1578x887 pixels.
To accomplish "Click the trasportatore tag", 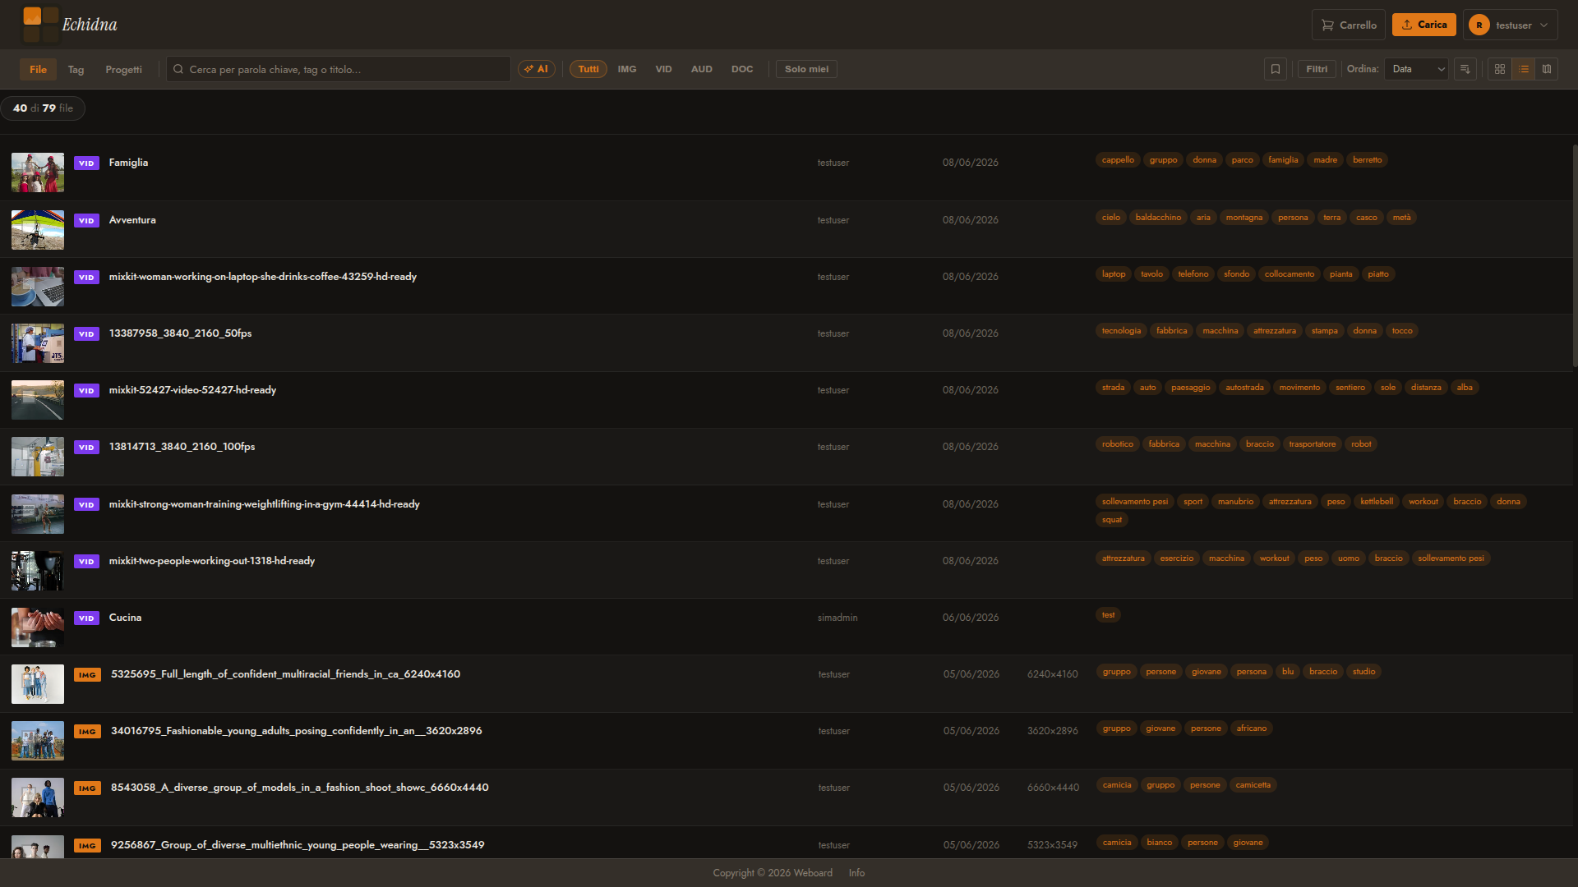I will pos(1312,444).
